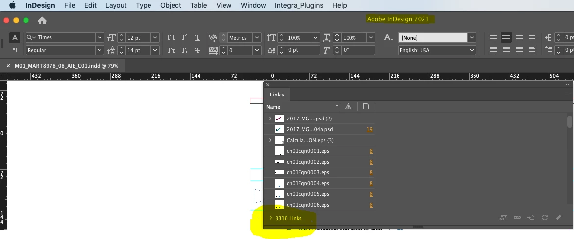Select the ch01Eqn0002.eps link row
Image resolution: width=574 pixels, height=239 pixels.
tap(319, 162)
